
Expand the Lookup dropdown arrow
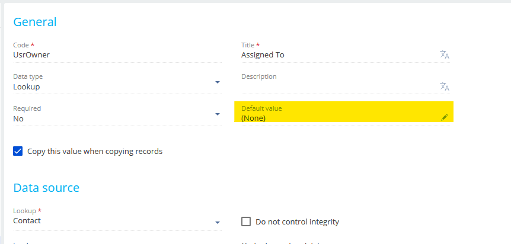(218, 223)
